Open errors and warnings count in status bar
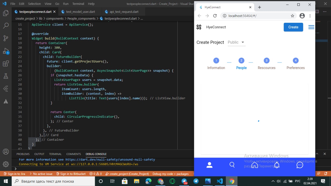The image size is (331, 186). [95, 174]
